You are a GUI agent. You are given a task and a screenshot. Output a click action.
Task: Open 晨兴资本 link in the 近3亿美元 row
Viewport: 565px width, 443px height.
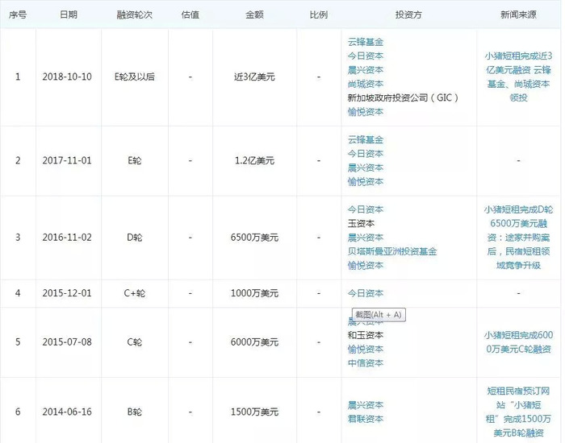365,70
